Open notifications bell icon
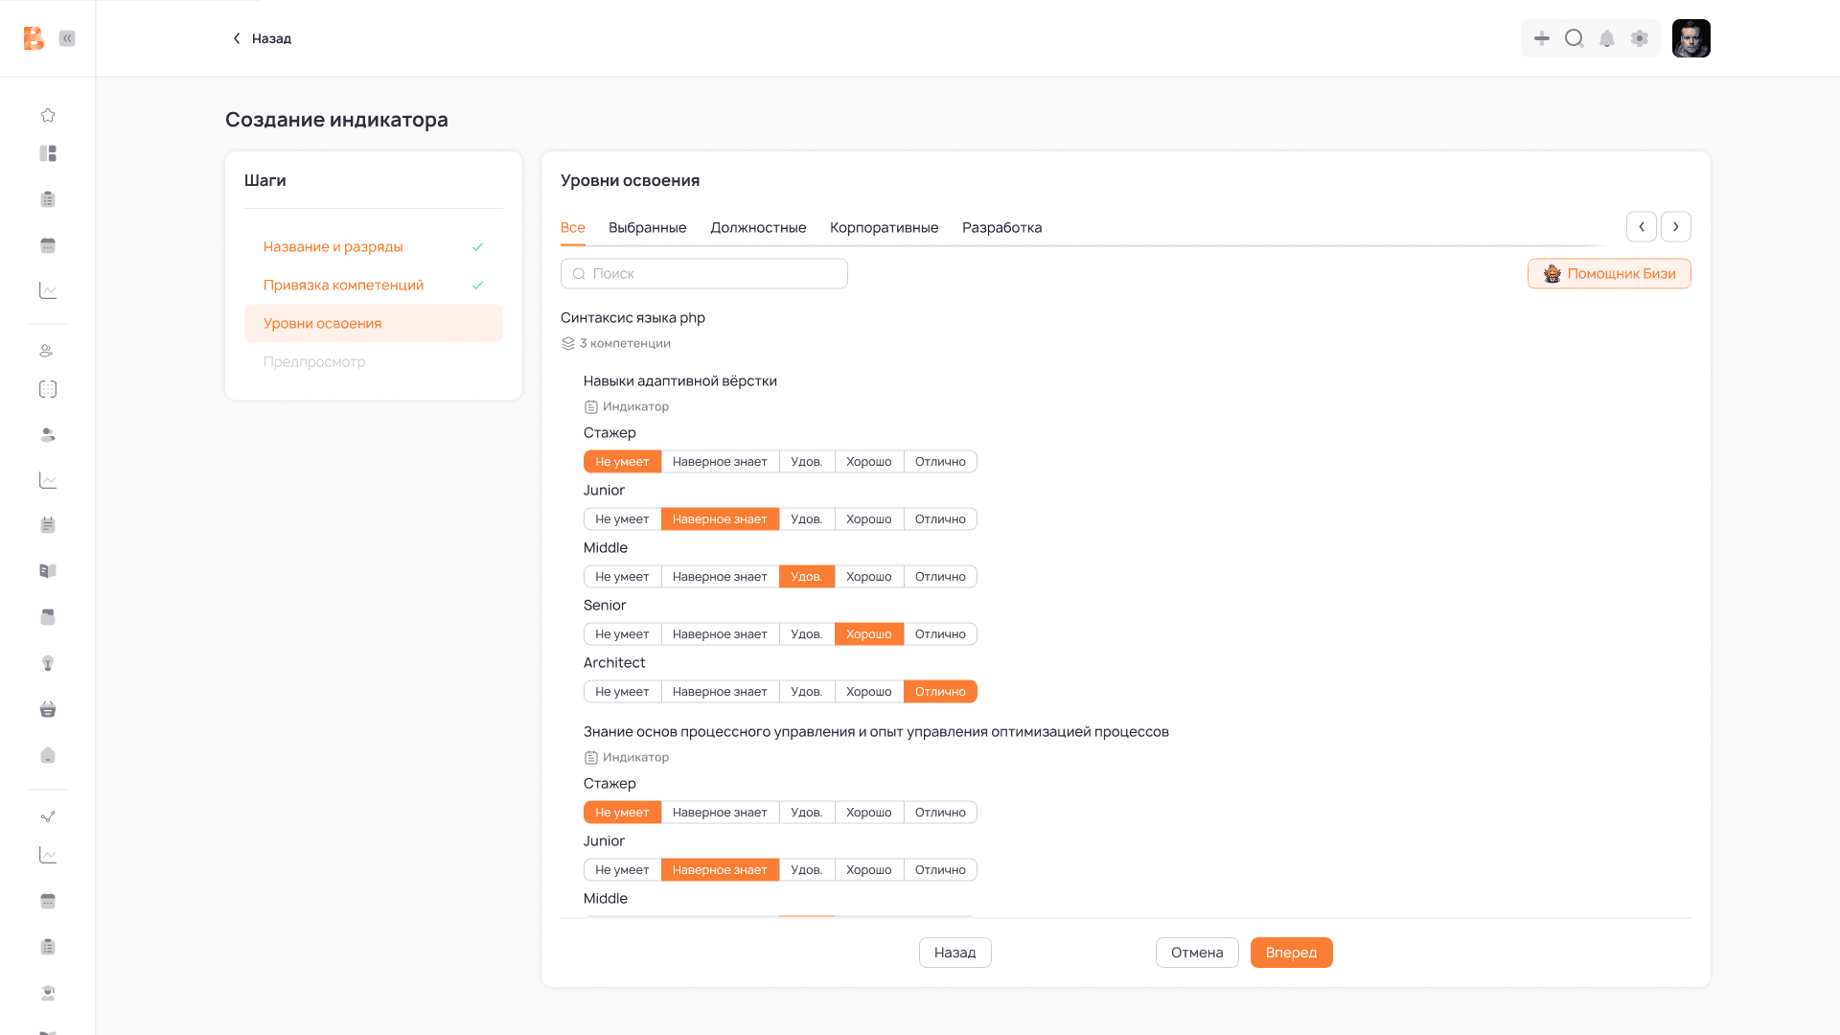Viewport: 1840px width, 1035px height. coord(1607,38)
